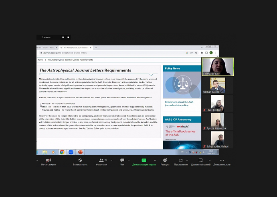Click the More (three dots) options
277x197 pixels.
click(222, 160)
